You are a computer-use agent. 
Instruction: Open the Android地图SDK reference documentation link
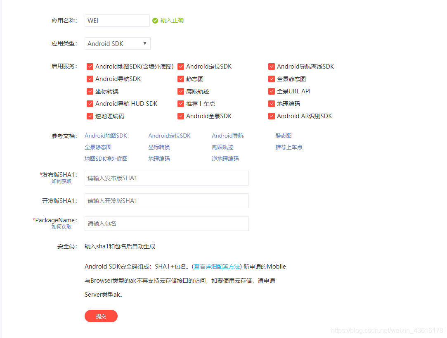click(105, 135)
